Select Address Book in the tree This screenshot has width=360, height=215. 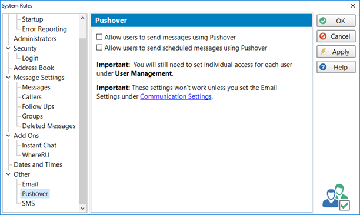(34, 68)
